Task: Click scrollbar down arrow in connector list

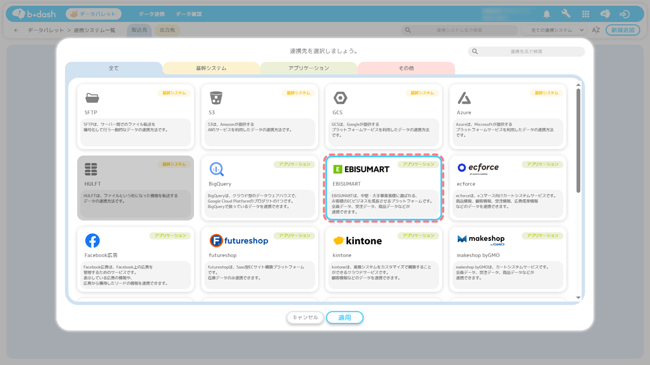Action: pos(579,297)
